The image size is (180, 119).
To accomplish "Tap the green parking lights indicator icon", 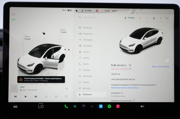I will pos(13,20).
